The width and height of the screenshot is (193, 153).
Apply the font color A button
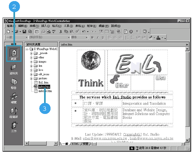tap(158, 37)
